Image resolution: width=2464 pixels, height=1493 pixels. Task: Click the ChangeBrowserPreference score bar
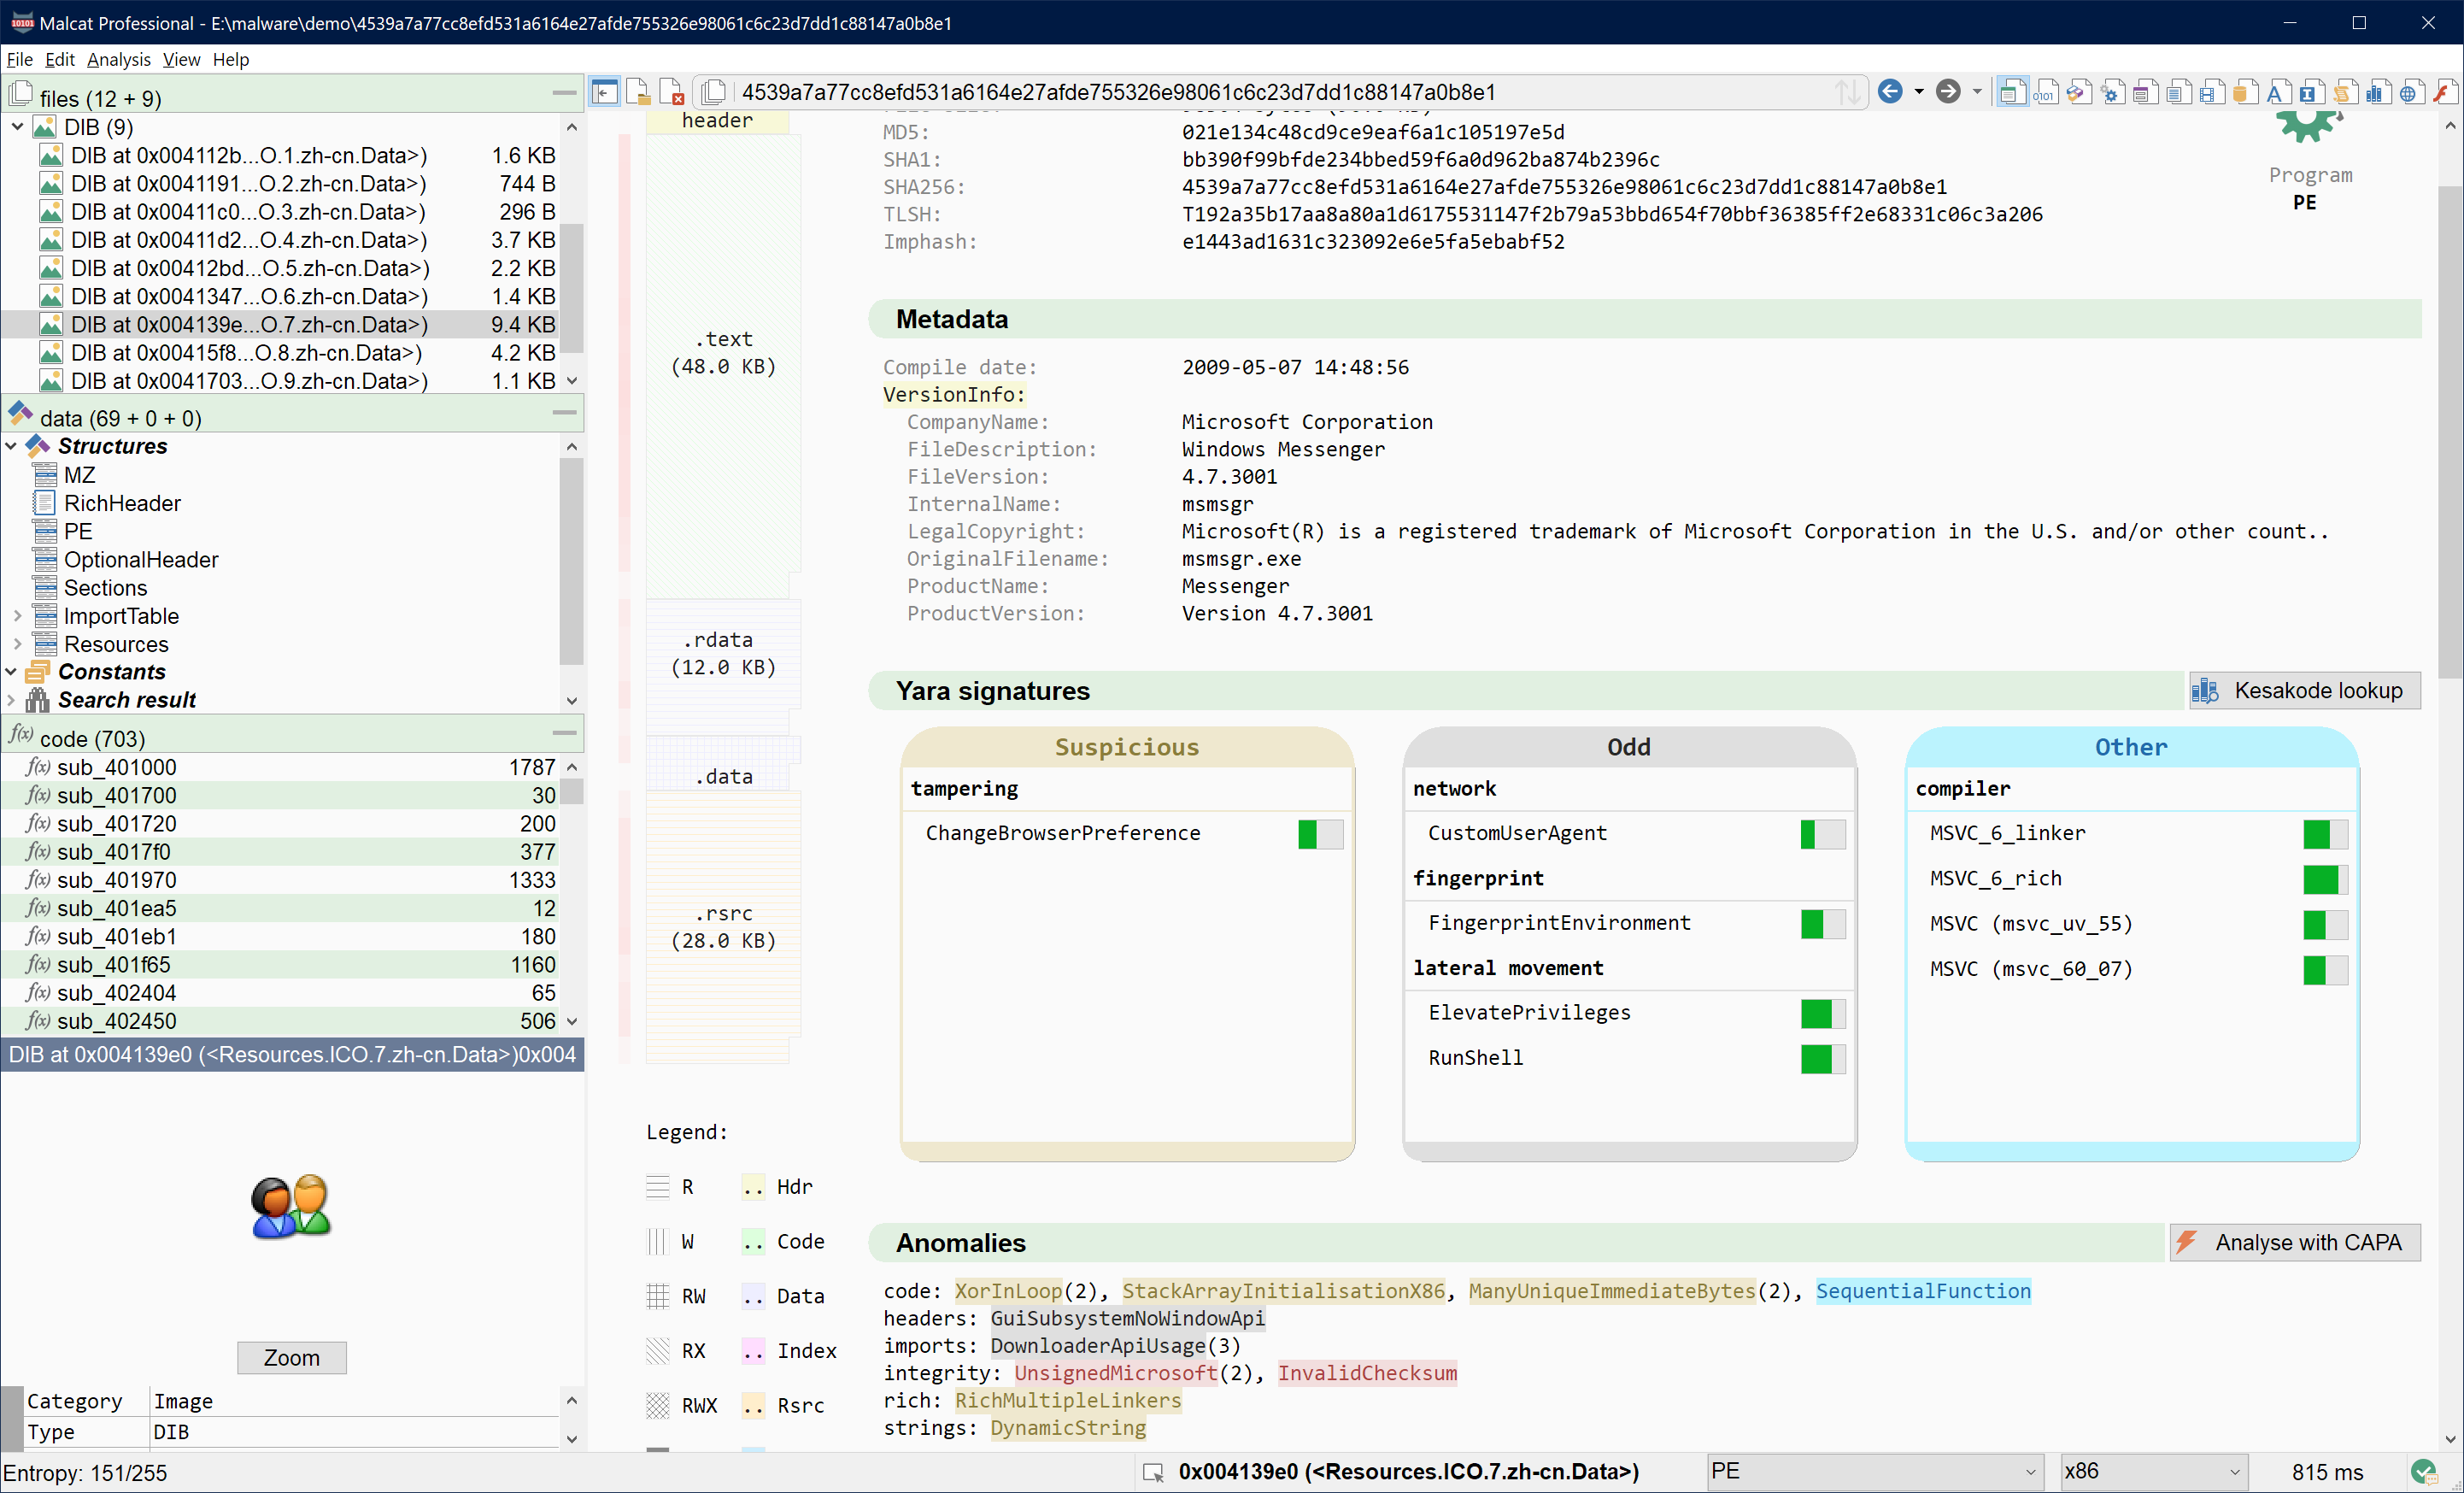tap(1320, 833)
